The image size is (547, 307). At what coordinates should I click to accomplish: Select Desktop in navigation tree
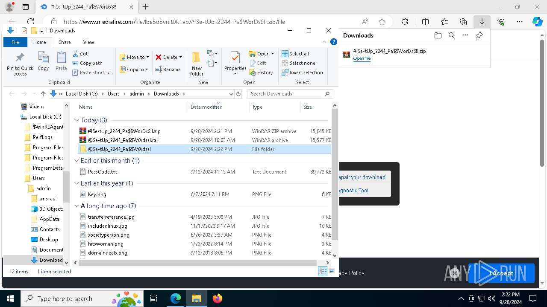[x=49, y=240]
